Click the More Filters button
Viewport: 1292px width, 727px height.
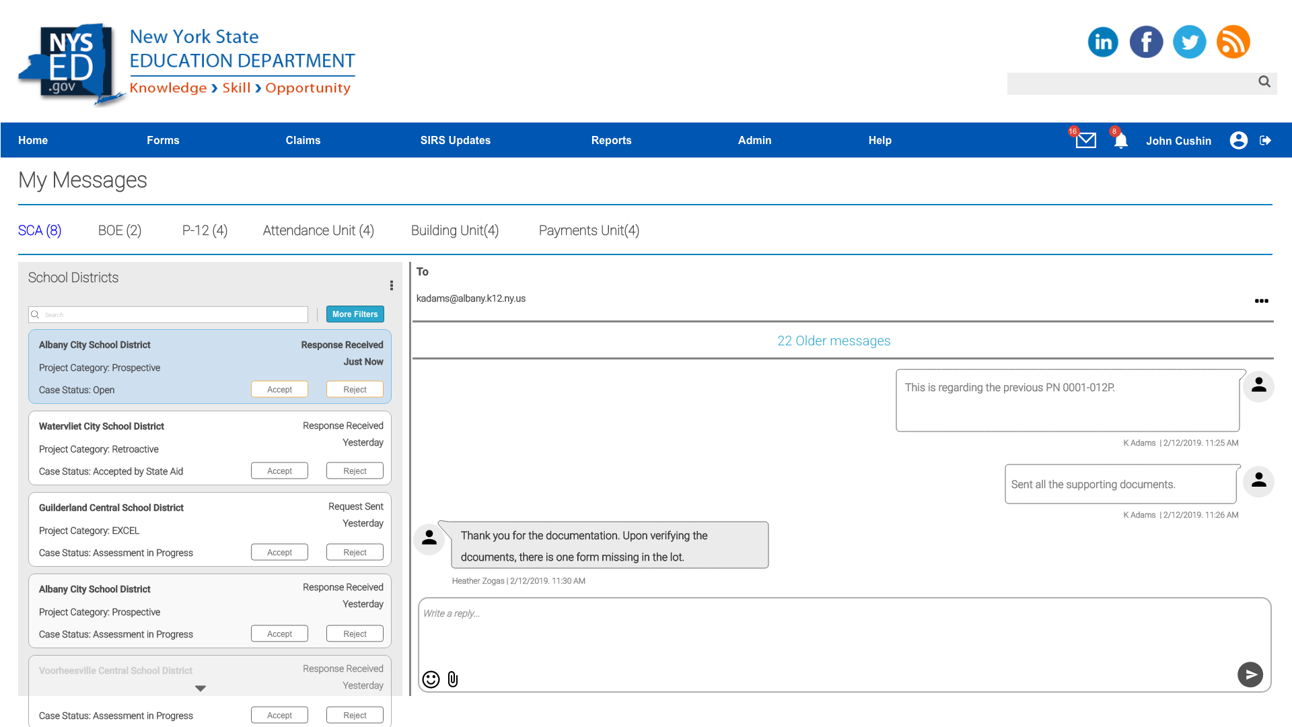click(355, 314)
